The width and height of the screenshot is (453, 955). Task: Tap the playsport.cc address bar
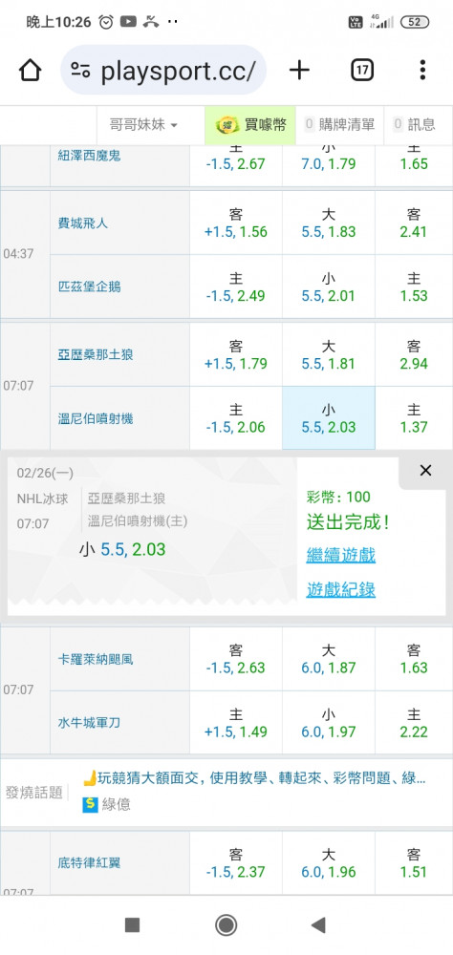[163, 70]
